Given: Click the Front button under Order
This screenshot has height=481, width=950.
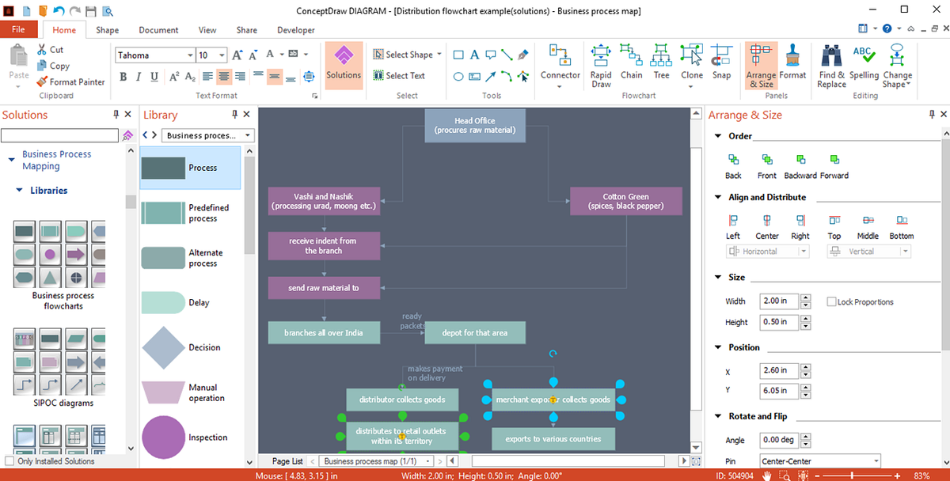Looking at the screenshot, I should pos(766,165).
